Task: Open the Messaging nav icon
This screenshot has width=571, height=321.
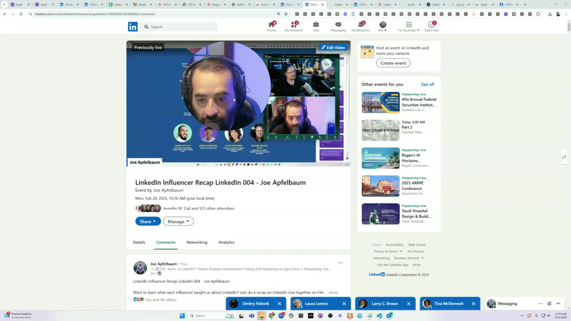Action: [x=338, y=25]
